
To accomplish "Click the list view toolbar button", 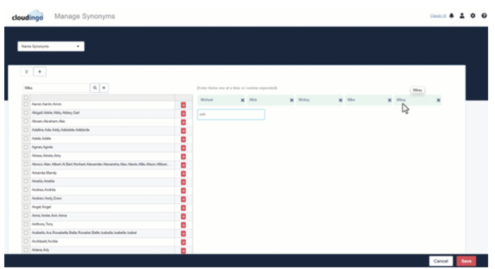I will click(27, 71).
